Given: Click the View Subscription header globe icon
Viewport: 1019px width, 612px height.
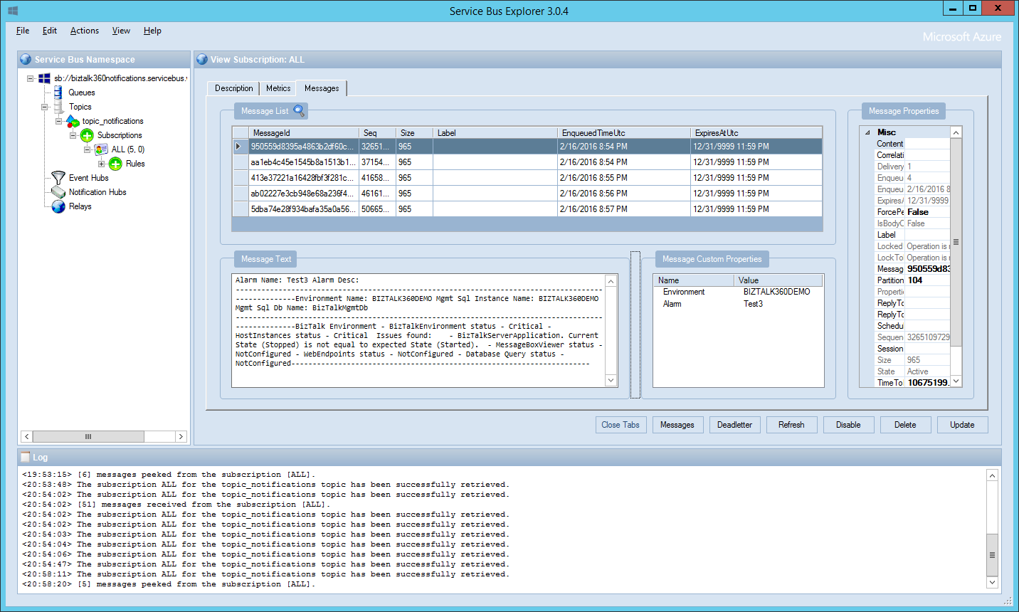Looking at the screenshot, I should tap(202, 60).
